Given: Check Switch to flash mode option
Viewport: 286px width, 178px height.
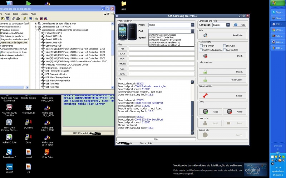Looking at the screenshot, I should click(201, 50).
